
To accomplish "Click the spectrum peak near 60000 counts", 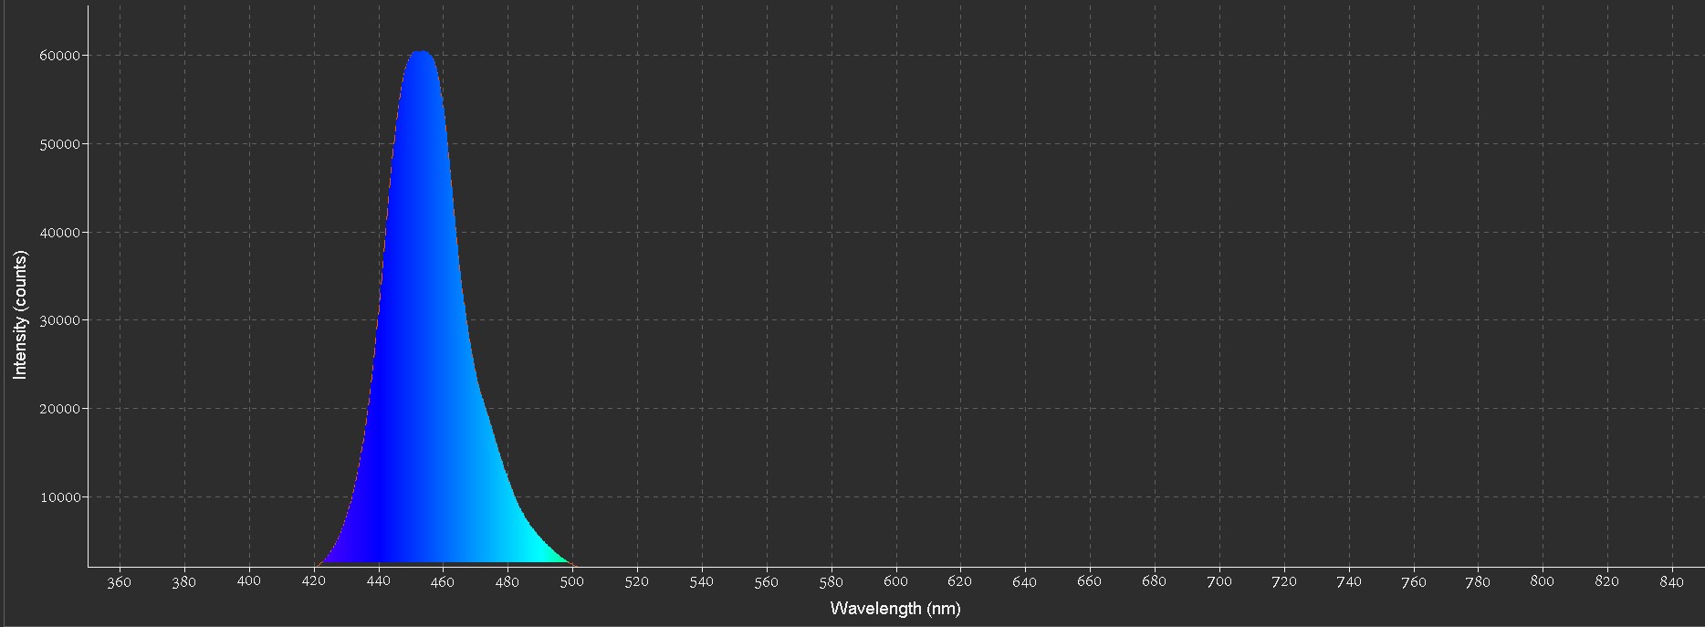I will click(420, 55).
